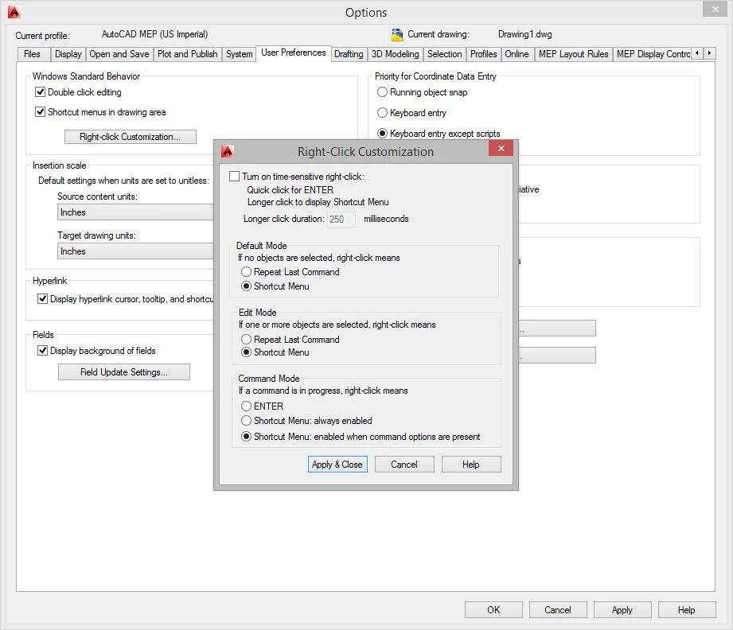Open the 3D Modeling tab

(396, 54)
